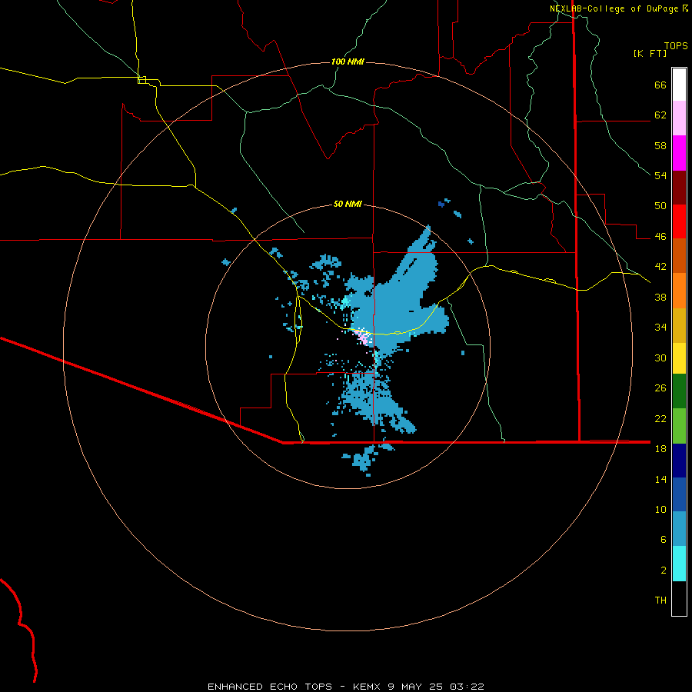
Task: Click the navy blue legend swatch
Action: pyautogui.click(x=679, y=461)
